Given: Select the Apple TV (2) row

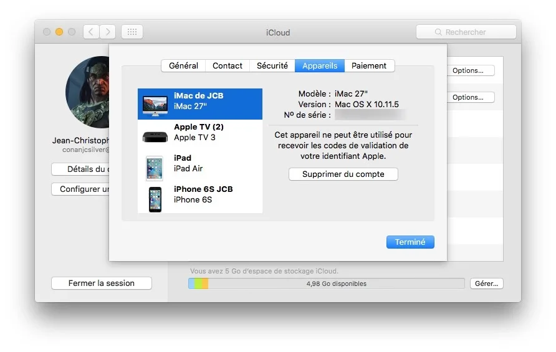Looking at the screenshot, I should (200, 135).
